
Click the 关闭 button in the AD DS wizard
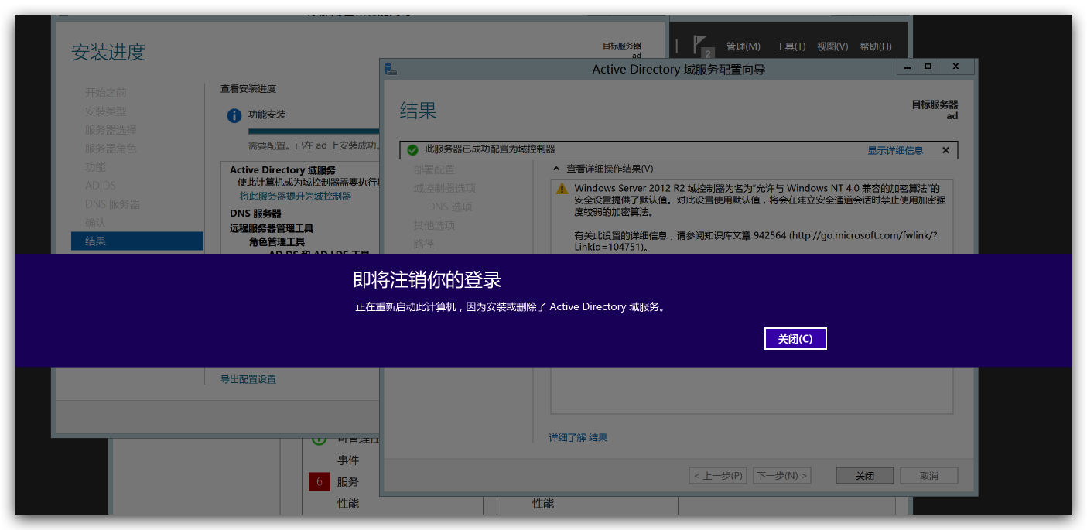864,476
